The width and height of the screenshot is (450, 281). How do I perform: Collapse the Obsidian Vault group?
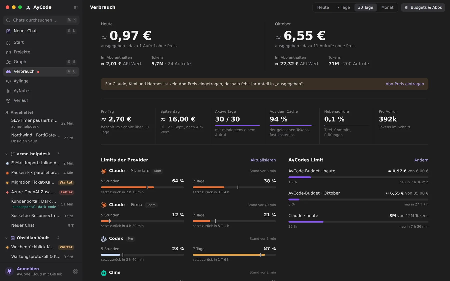[7, 238]
